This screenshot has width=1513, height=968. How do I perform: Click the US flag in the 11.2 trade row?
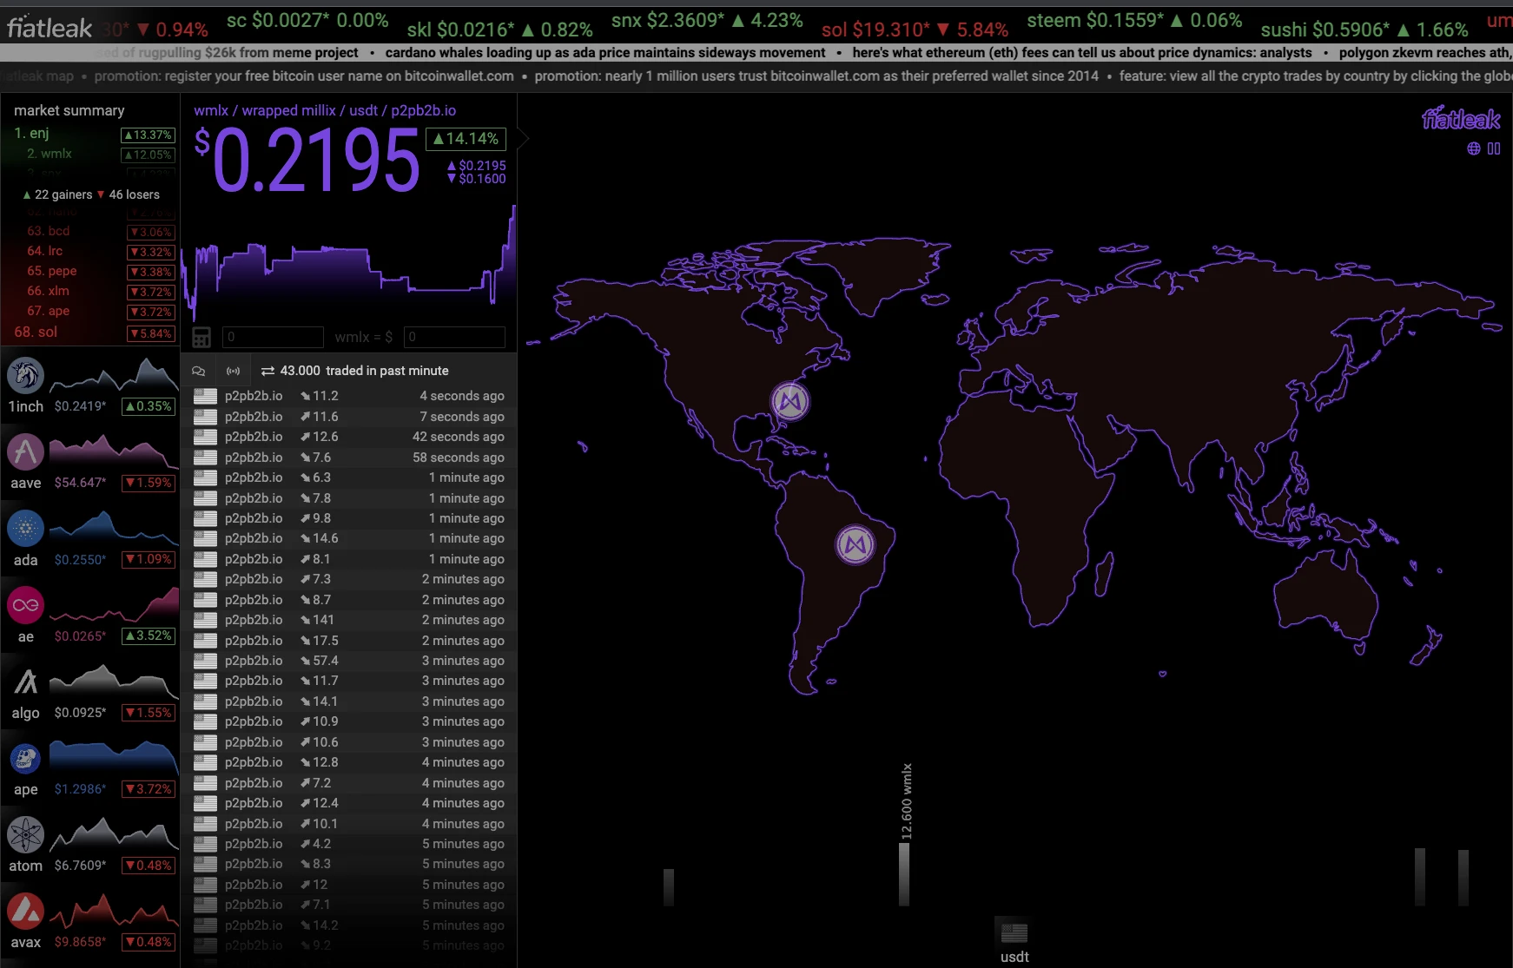click(x=205, y=396)
